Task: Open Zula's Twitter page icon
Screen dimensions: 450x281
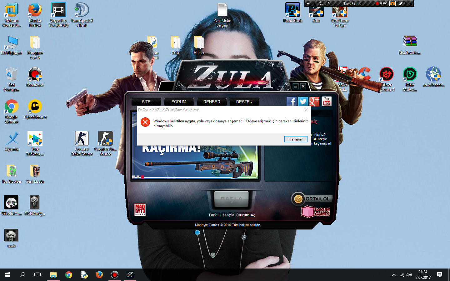Action: (303, 101)
